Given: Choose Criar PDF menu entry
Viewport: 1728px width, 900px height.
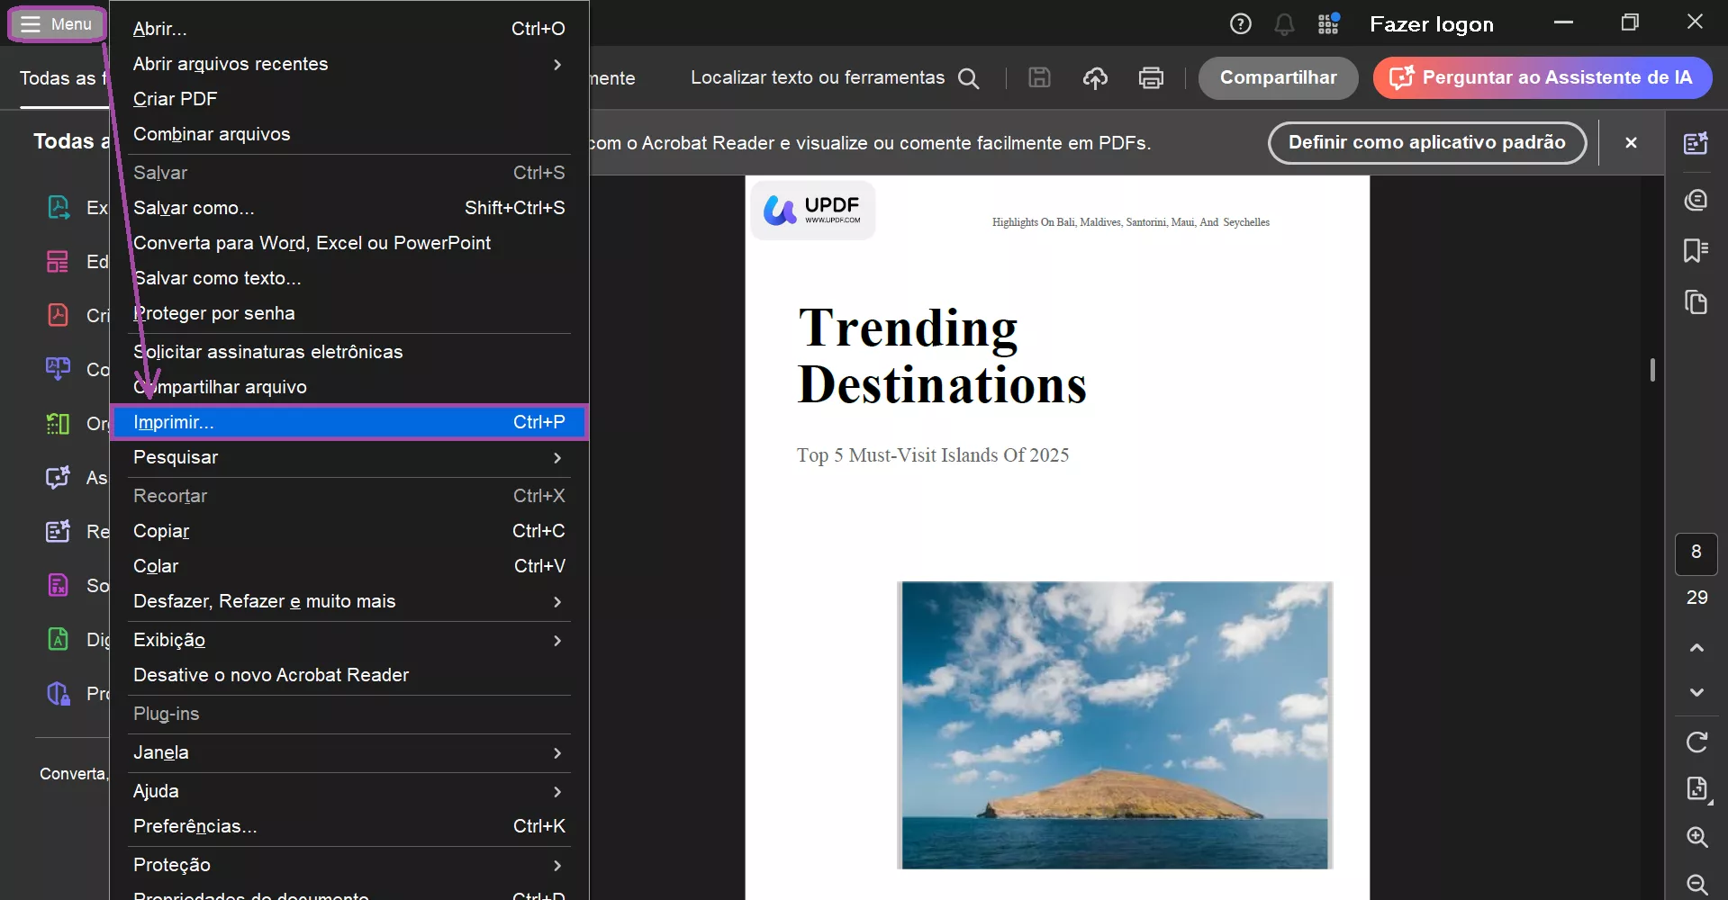Looking at the screenshot, I should [176, 99].
